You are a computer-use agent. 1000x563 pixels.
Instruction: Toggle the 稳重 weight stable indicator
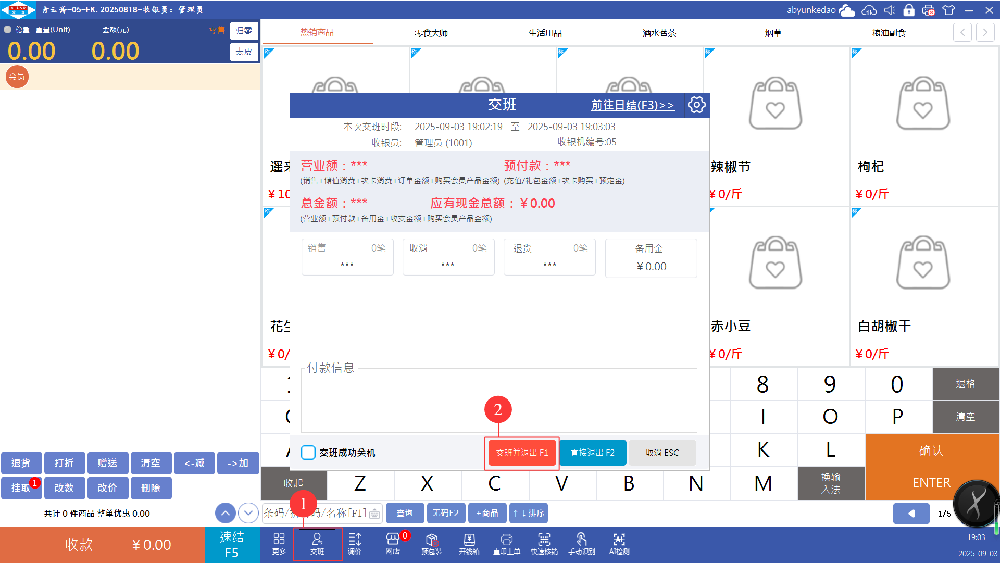[8, 30]
